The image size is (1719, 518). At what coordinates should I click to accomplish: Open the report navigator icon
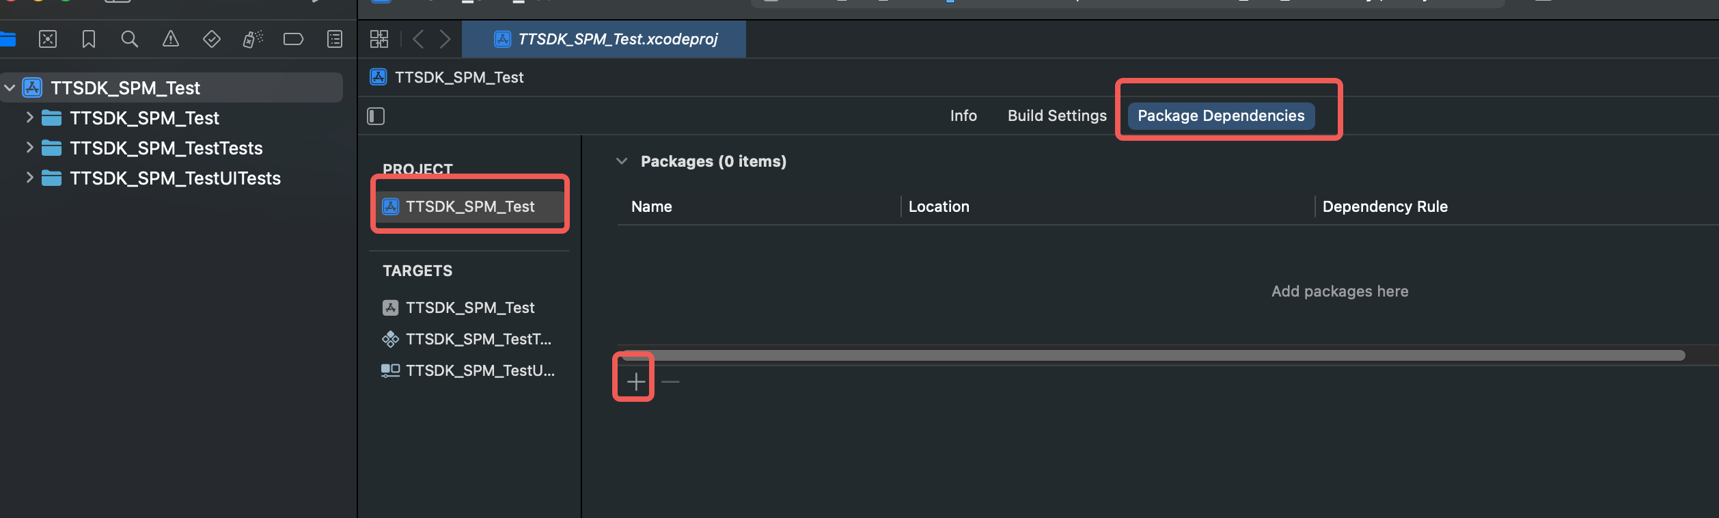tap(335, 40)
